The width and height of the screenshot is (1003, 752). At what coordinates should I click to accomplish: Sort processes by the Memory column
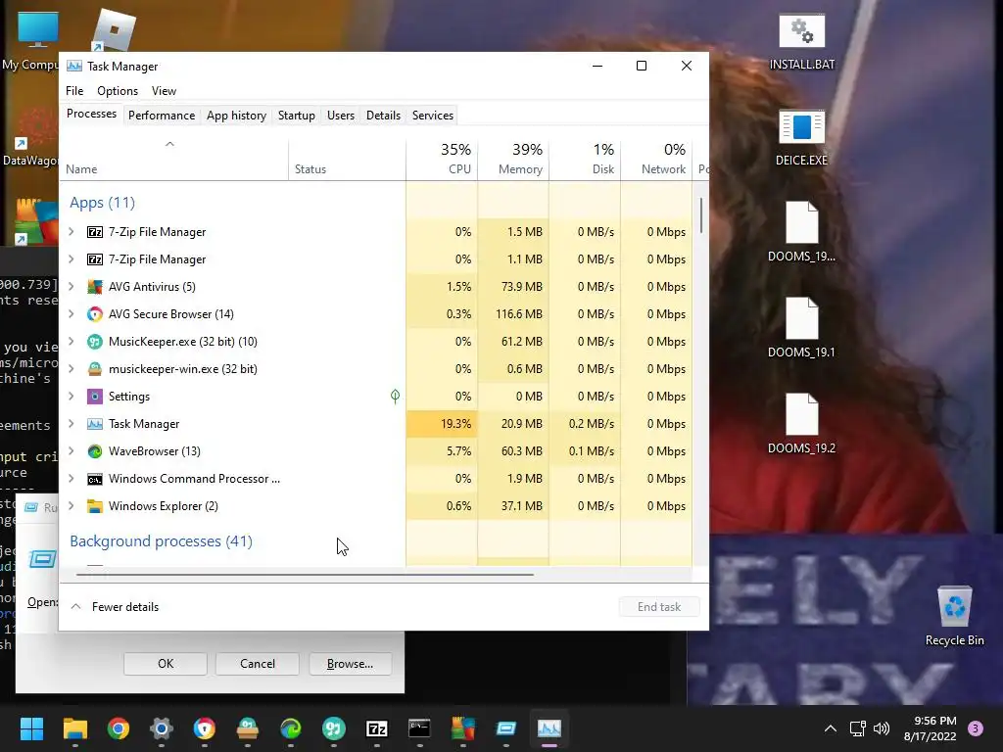click(513, 159)
